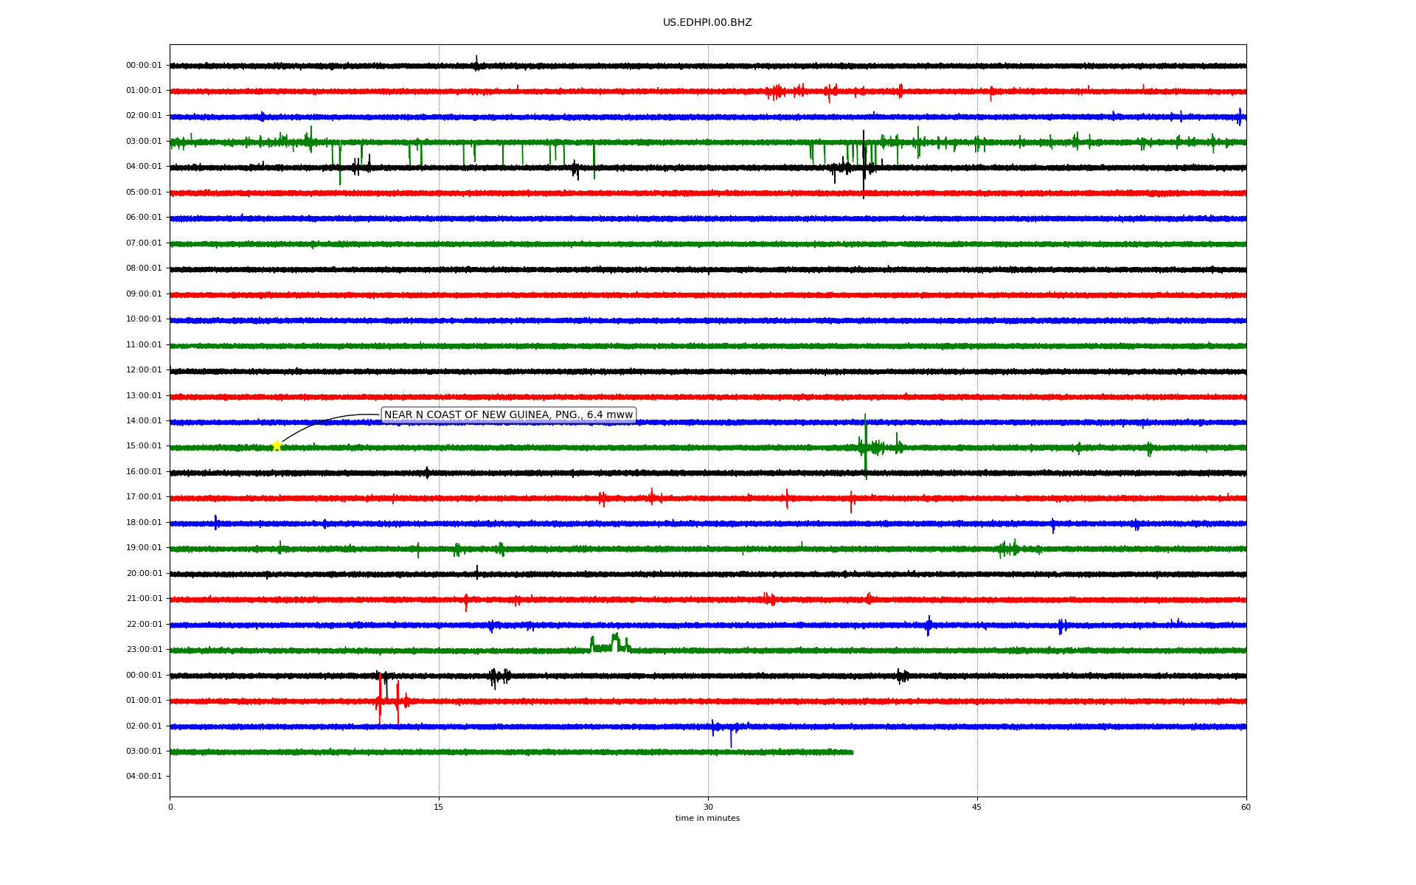Select the 08:00:01 time label
Image resolution: width=1416 pixels, height=885 pixels.
[144, 268]
